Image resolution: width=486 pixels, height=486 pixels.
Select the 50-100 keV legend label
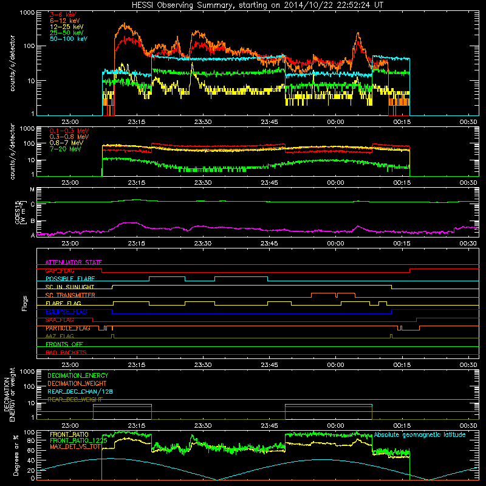(69, 39)
